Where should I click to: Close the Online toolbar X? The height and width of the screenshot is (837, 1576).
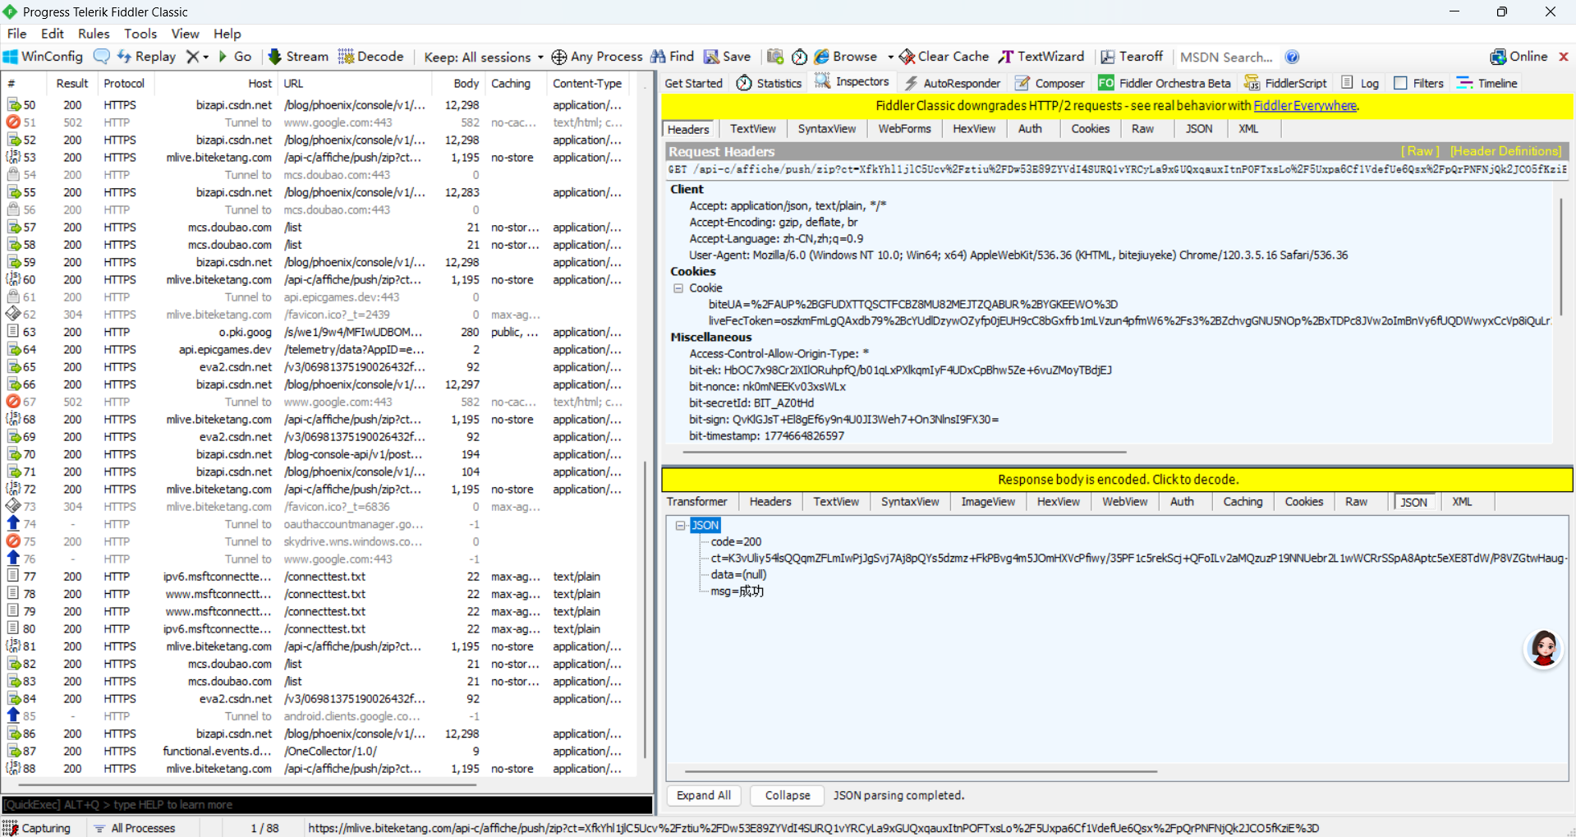(1564, 57)
